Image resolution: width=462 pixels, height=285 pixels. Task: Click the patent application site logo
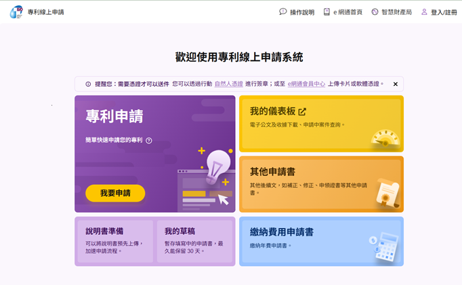coord(16,12)
